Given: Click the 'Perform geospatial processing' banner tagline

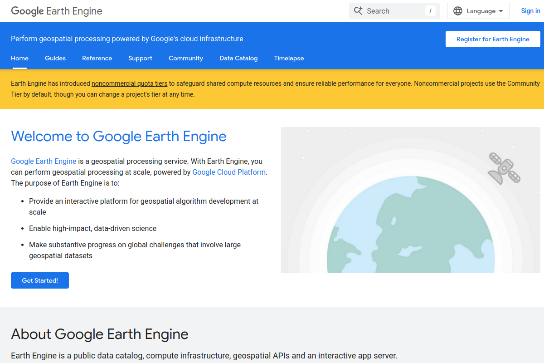Looking at the screenshot, I should [x=127, y=39].
